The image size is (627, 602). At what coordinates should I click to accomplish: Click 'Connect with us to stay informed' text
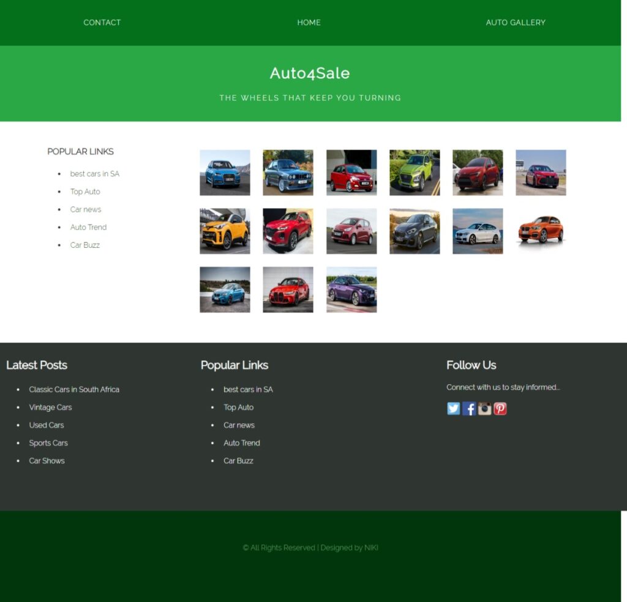click(x=503, y=387)
